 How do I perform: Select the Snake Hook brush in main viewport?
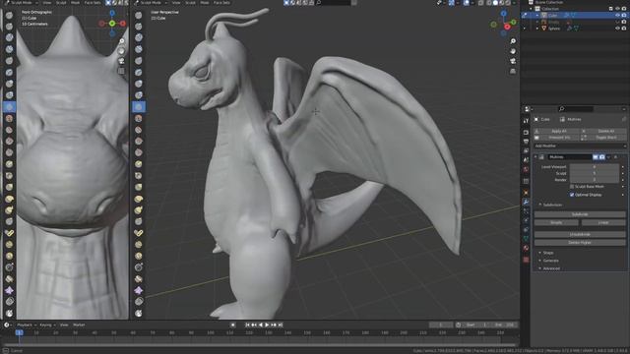[139, 209]
